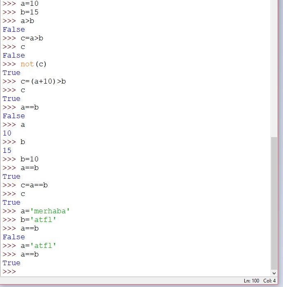
Task: Click the output value '15'
Action: click(x=7, y=150)
